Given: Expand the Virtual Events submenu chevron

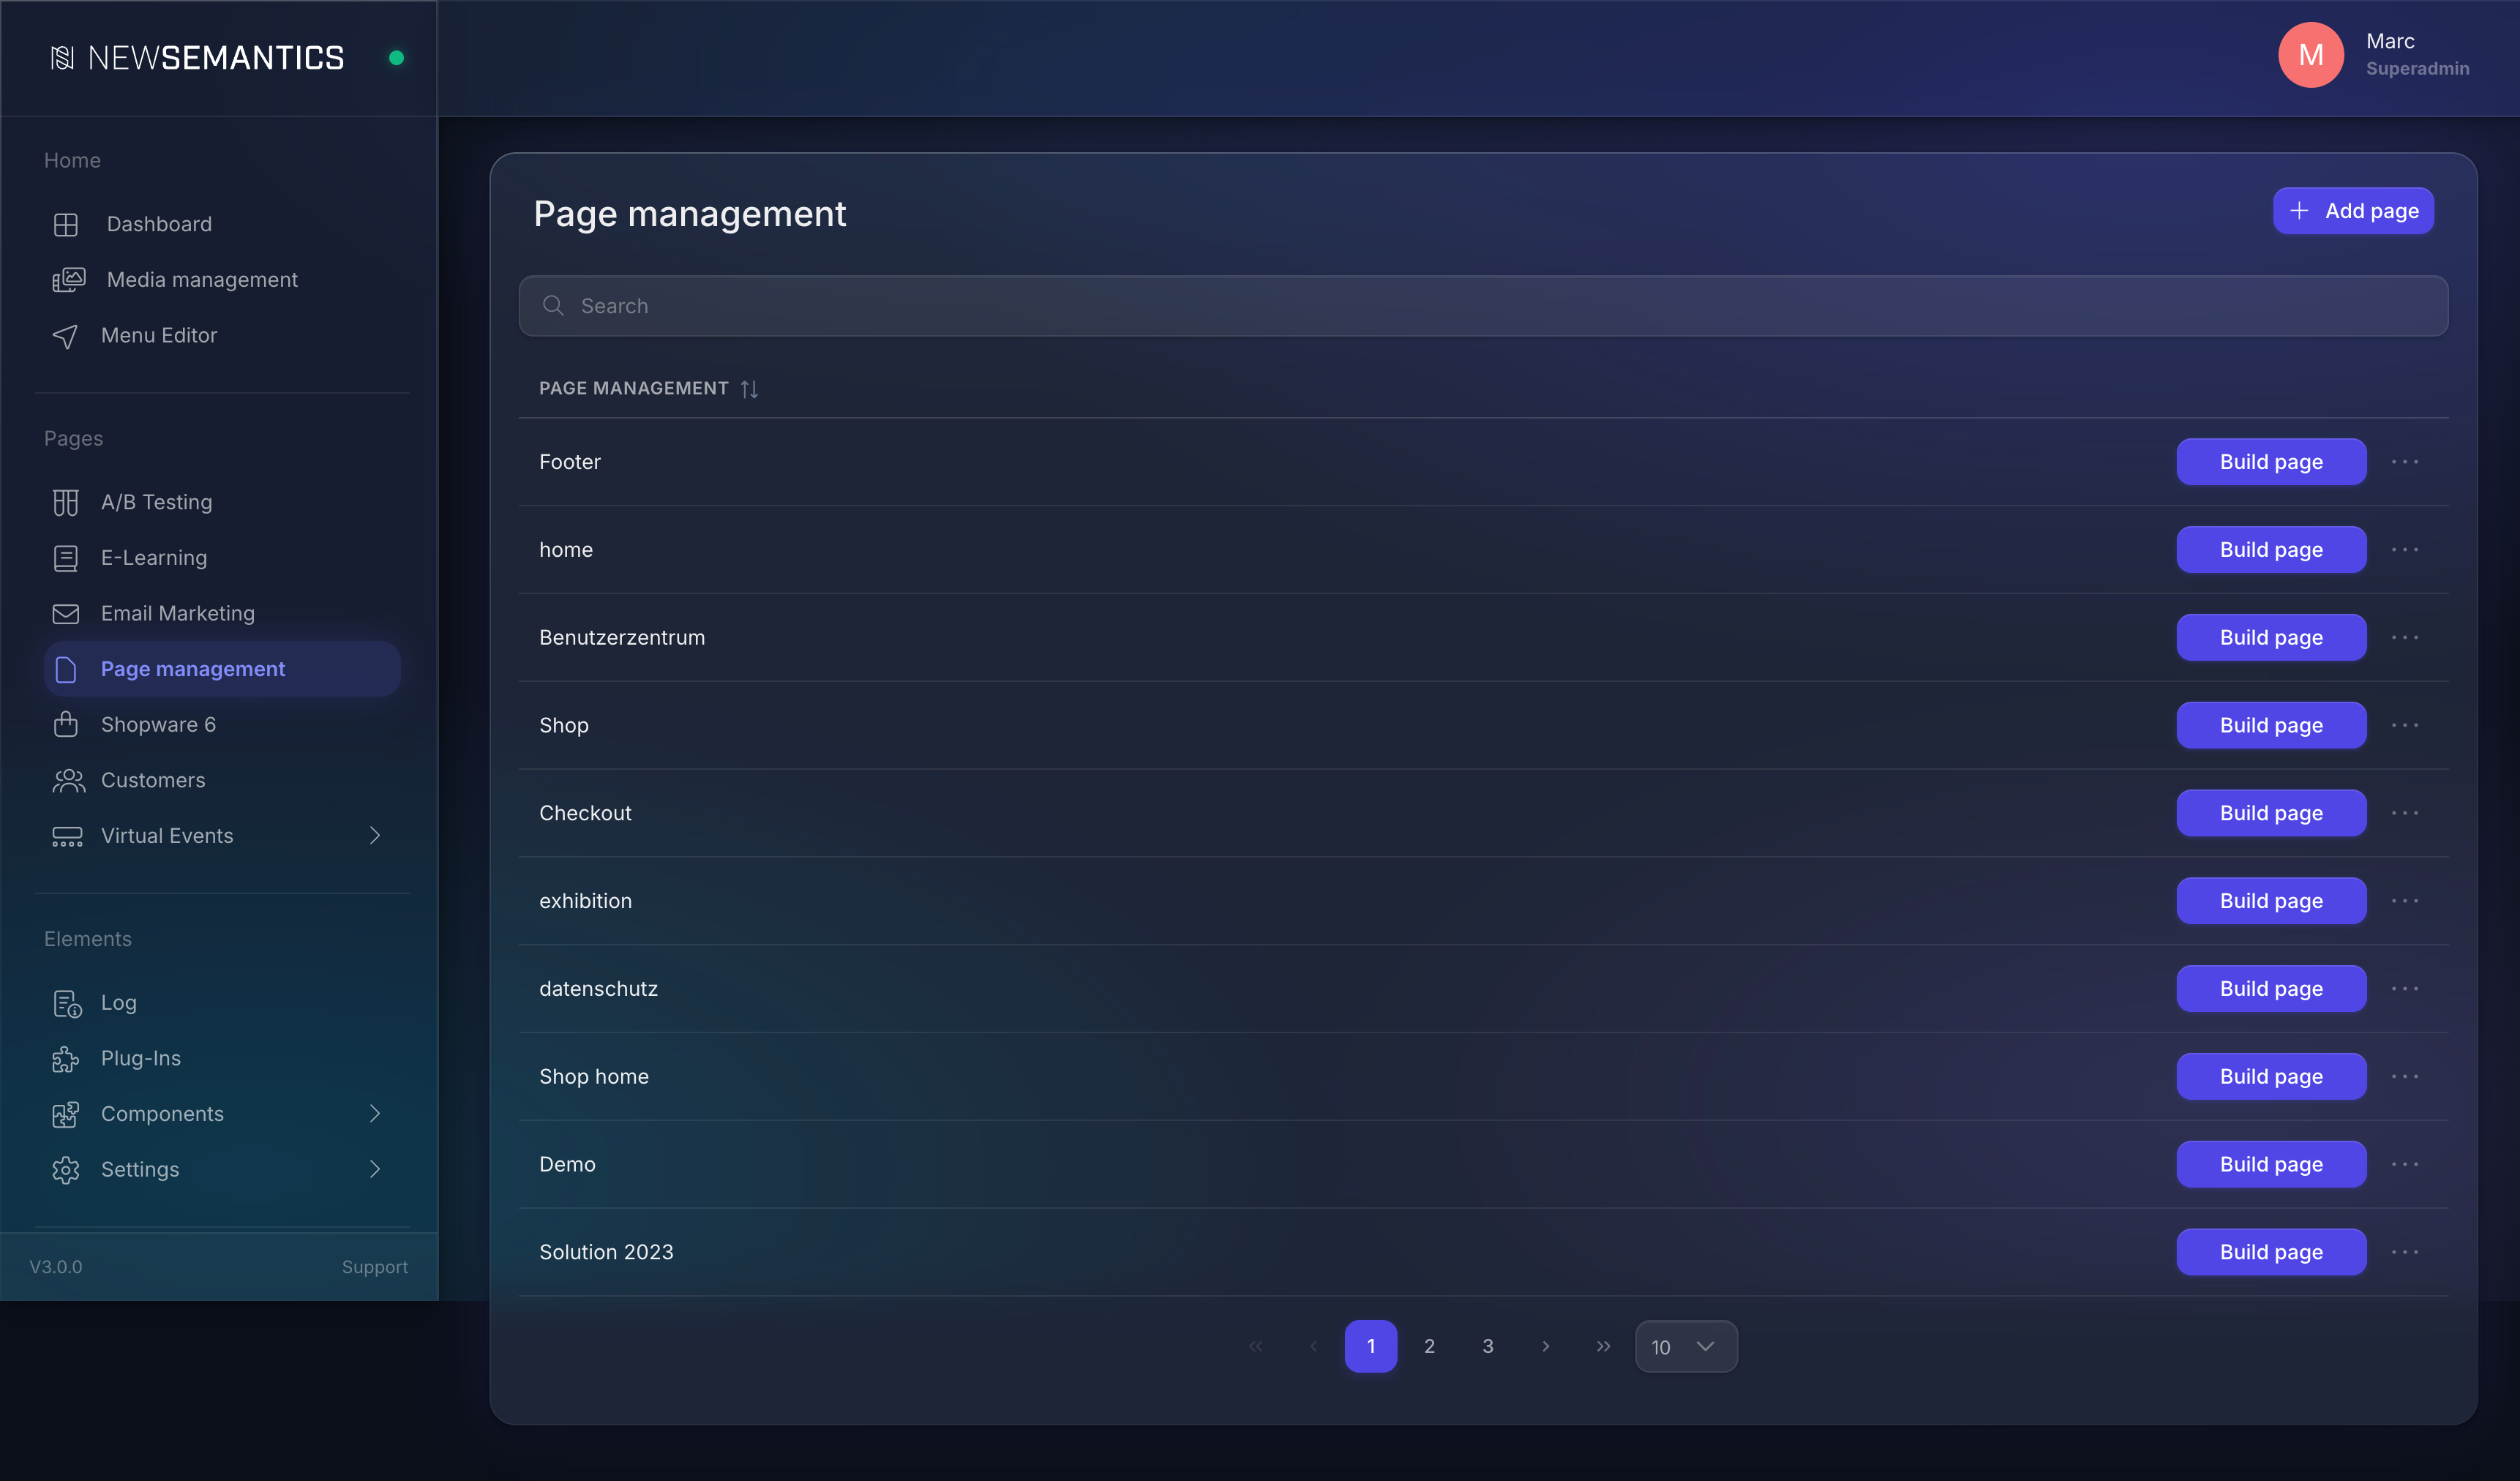Looking at the screenshot, I should click(x=375, y=836).
